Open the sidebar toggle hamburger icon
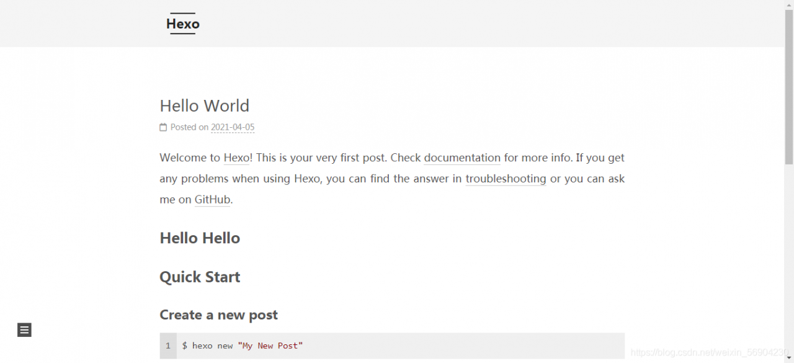Image resolution: width=794 pixels, height=363 pixels. click(24, 330)
